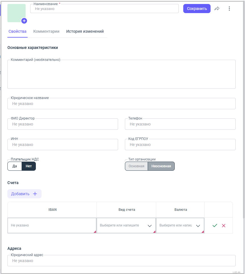Switch to the Комментарии tab
Image resolution: width=245 pixels, height=274 pixels.
46,32
